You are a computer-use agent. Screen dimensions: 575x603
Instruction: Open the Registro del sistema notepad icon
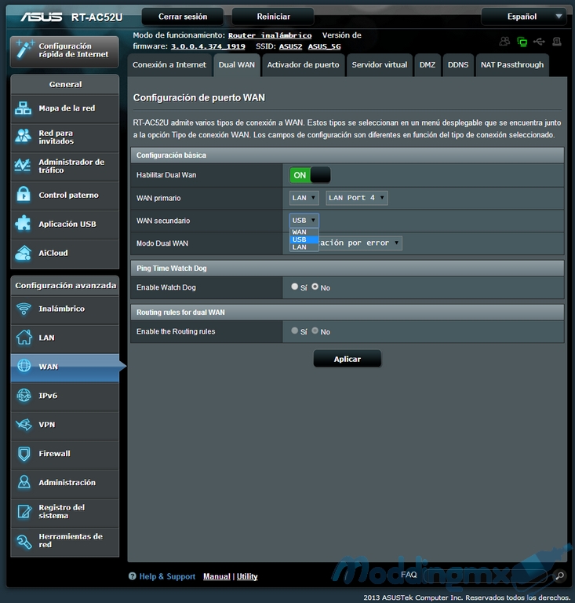(24, 511)
